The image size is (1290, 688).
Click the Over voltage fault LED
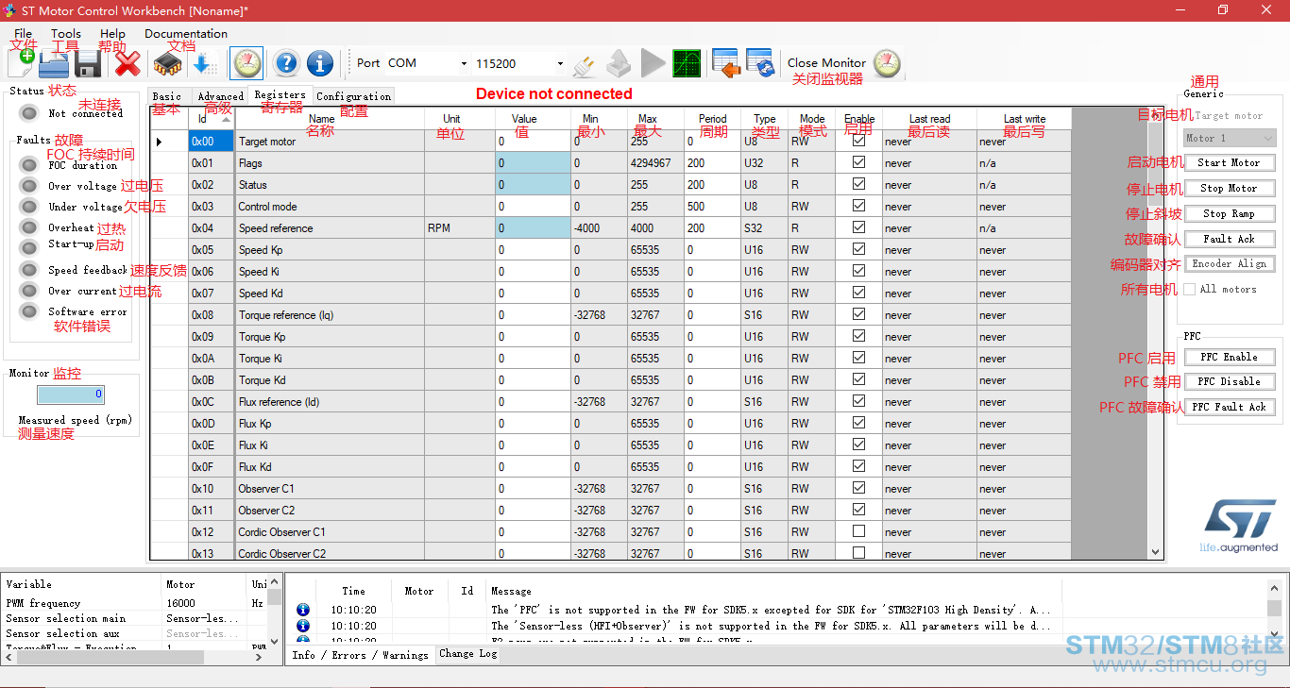pos(29,186)
